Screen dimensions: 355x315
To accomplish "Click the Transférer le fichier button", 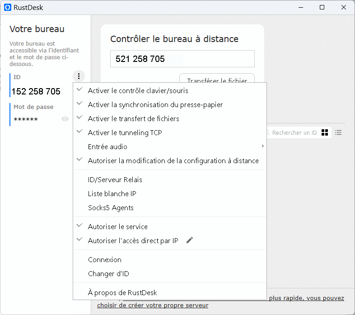I will point(217,78).
